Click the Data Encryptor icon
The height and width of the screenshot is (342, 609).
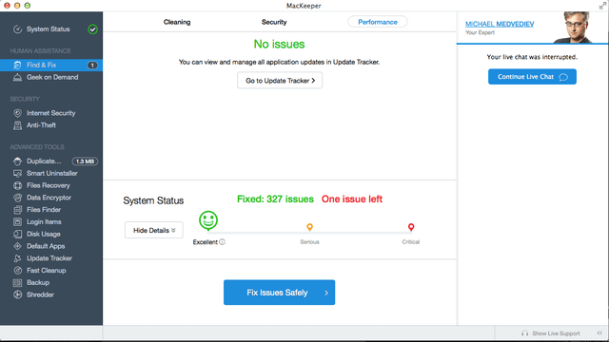(x=17, y=198)
